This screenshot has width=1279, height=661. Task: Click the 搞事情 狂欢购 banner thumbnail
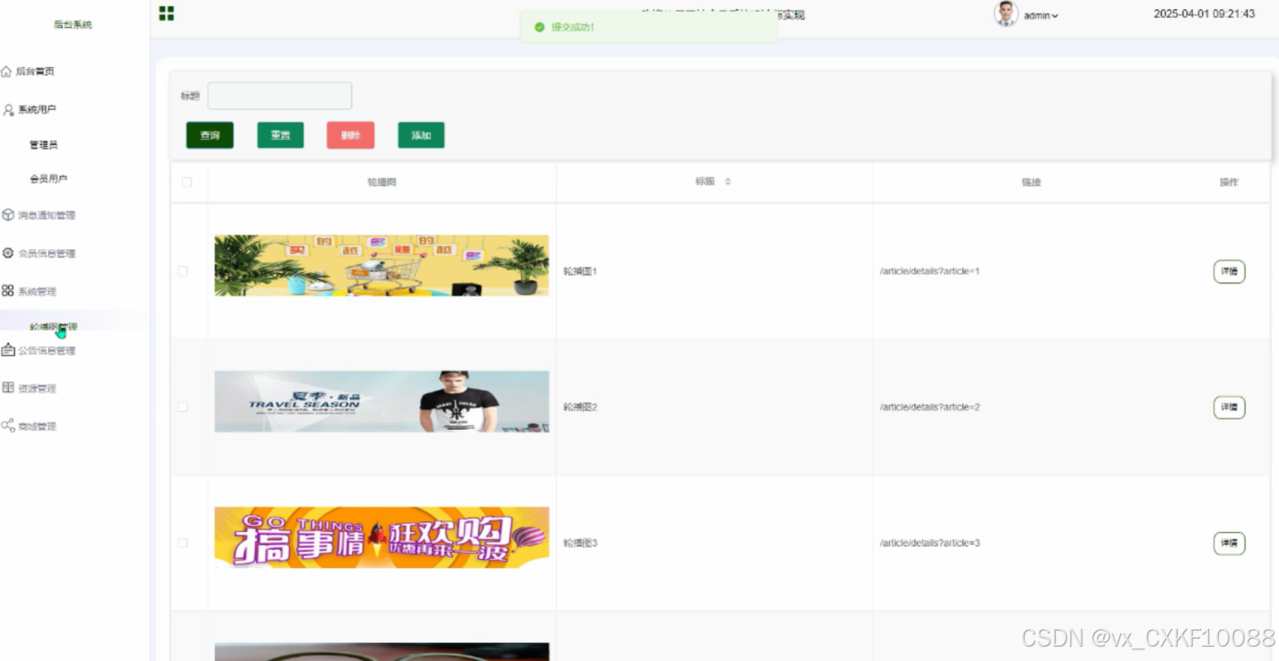tap(382, 537)
